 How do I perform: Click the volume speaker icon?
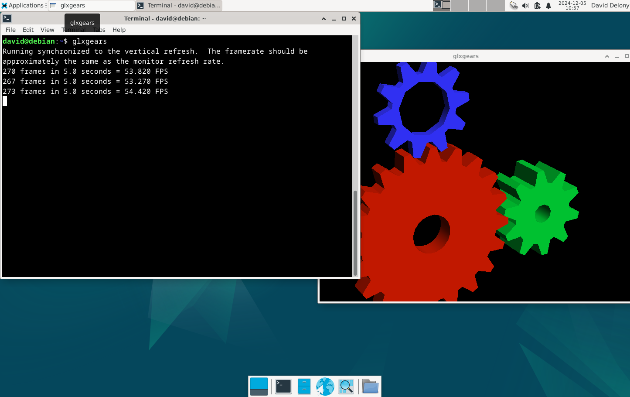pos(525,6)
